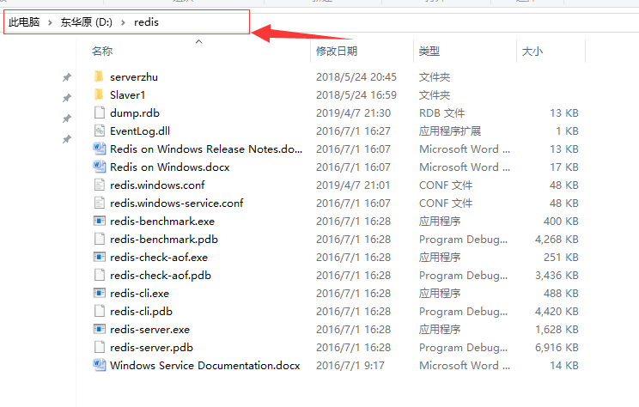
Task: Expand chevron after 此电脑 in address bar
Action: point(50,22)
